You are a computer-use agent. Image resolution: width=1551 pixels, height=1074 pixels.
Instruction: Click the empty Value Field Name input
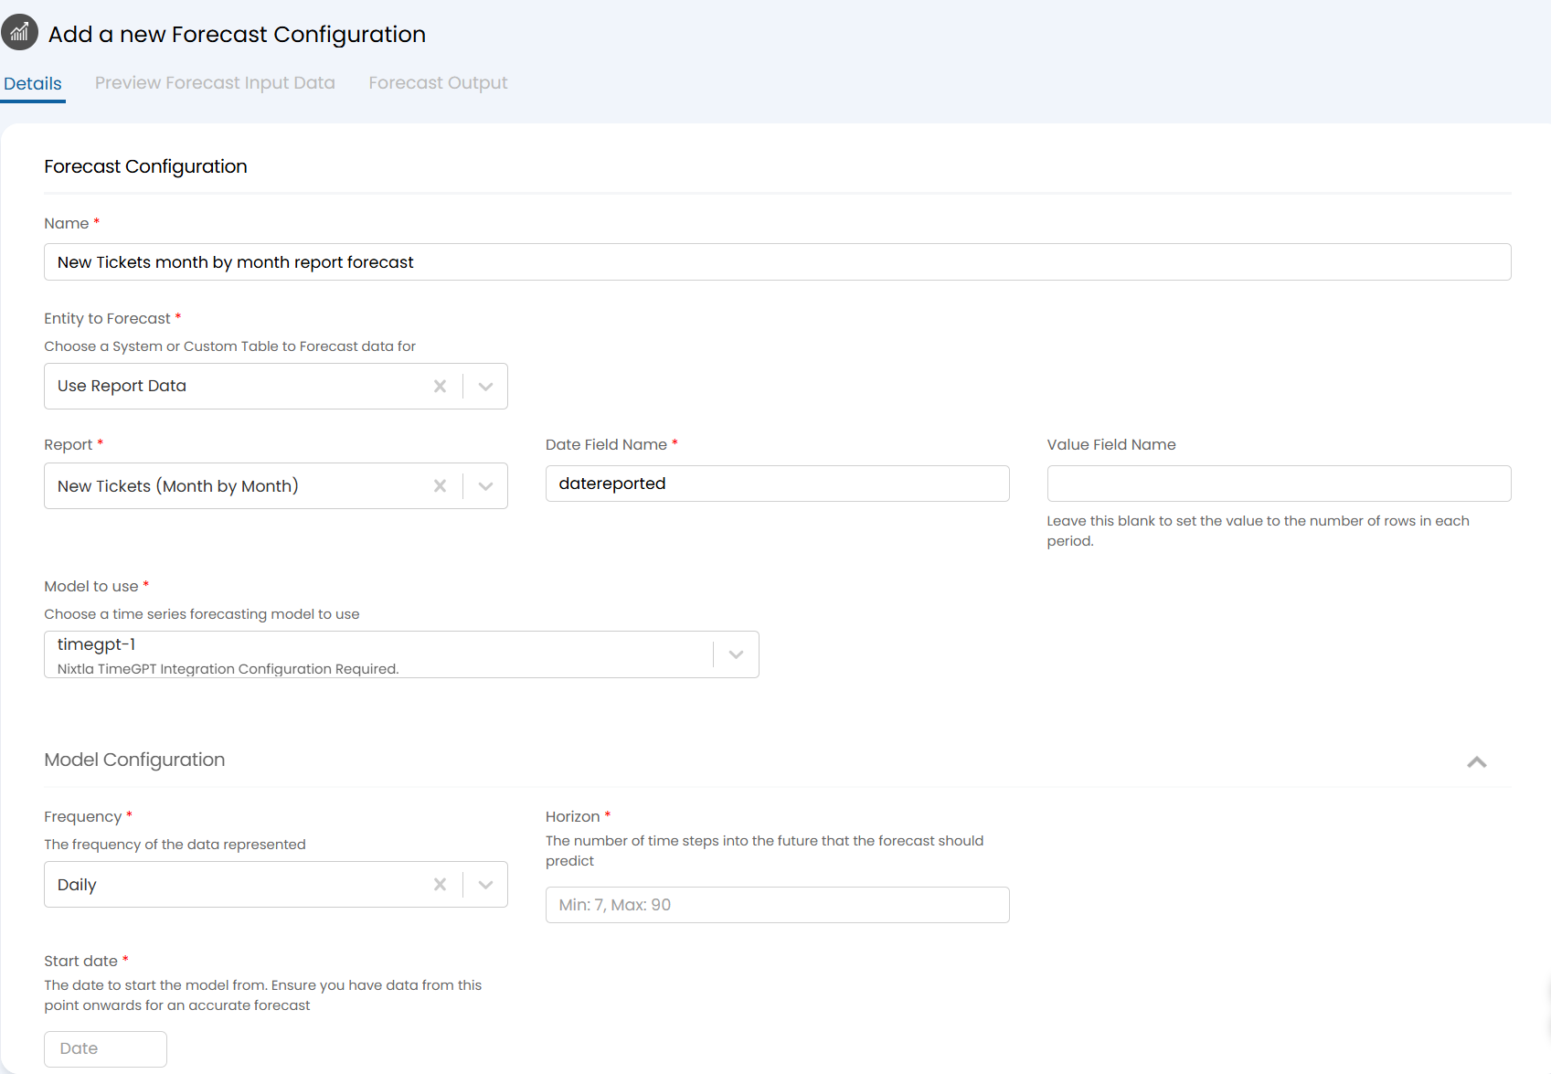coord(1278,484)
